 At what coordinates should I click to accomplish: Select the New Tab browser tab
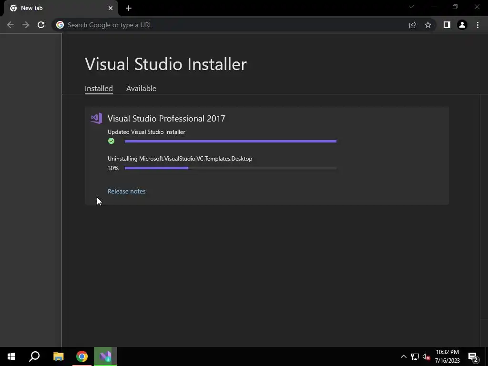pos(61,8)
